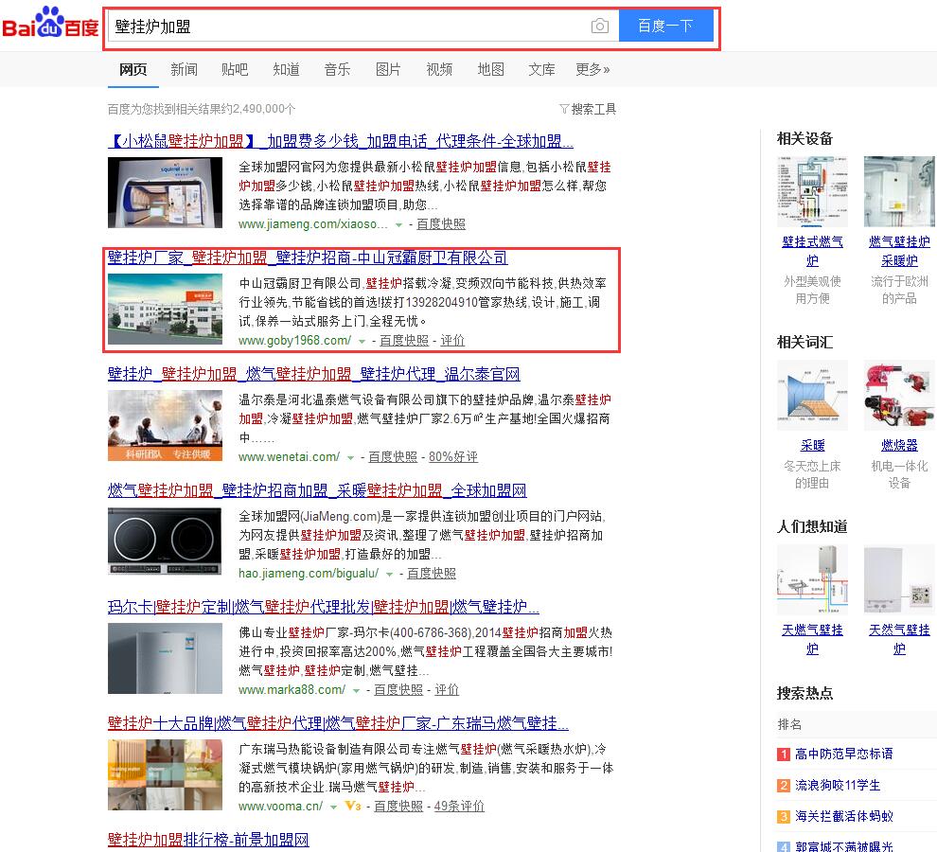Expand the arrow next to www.goby1968.com
The image size is (937, 852).
point(362,342)
